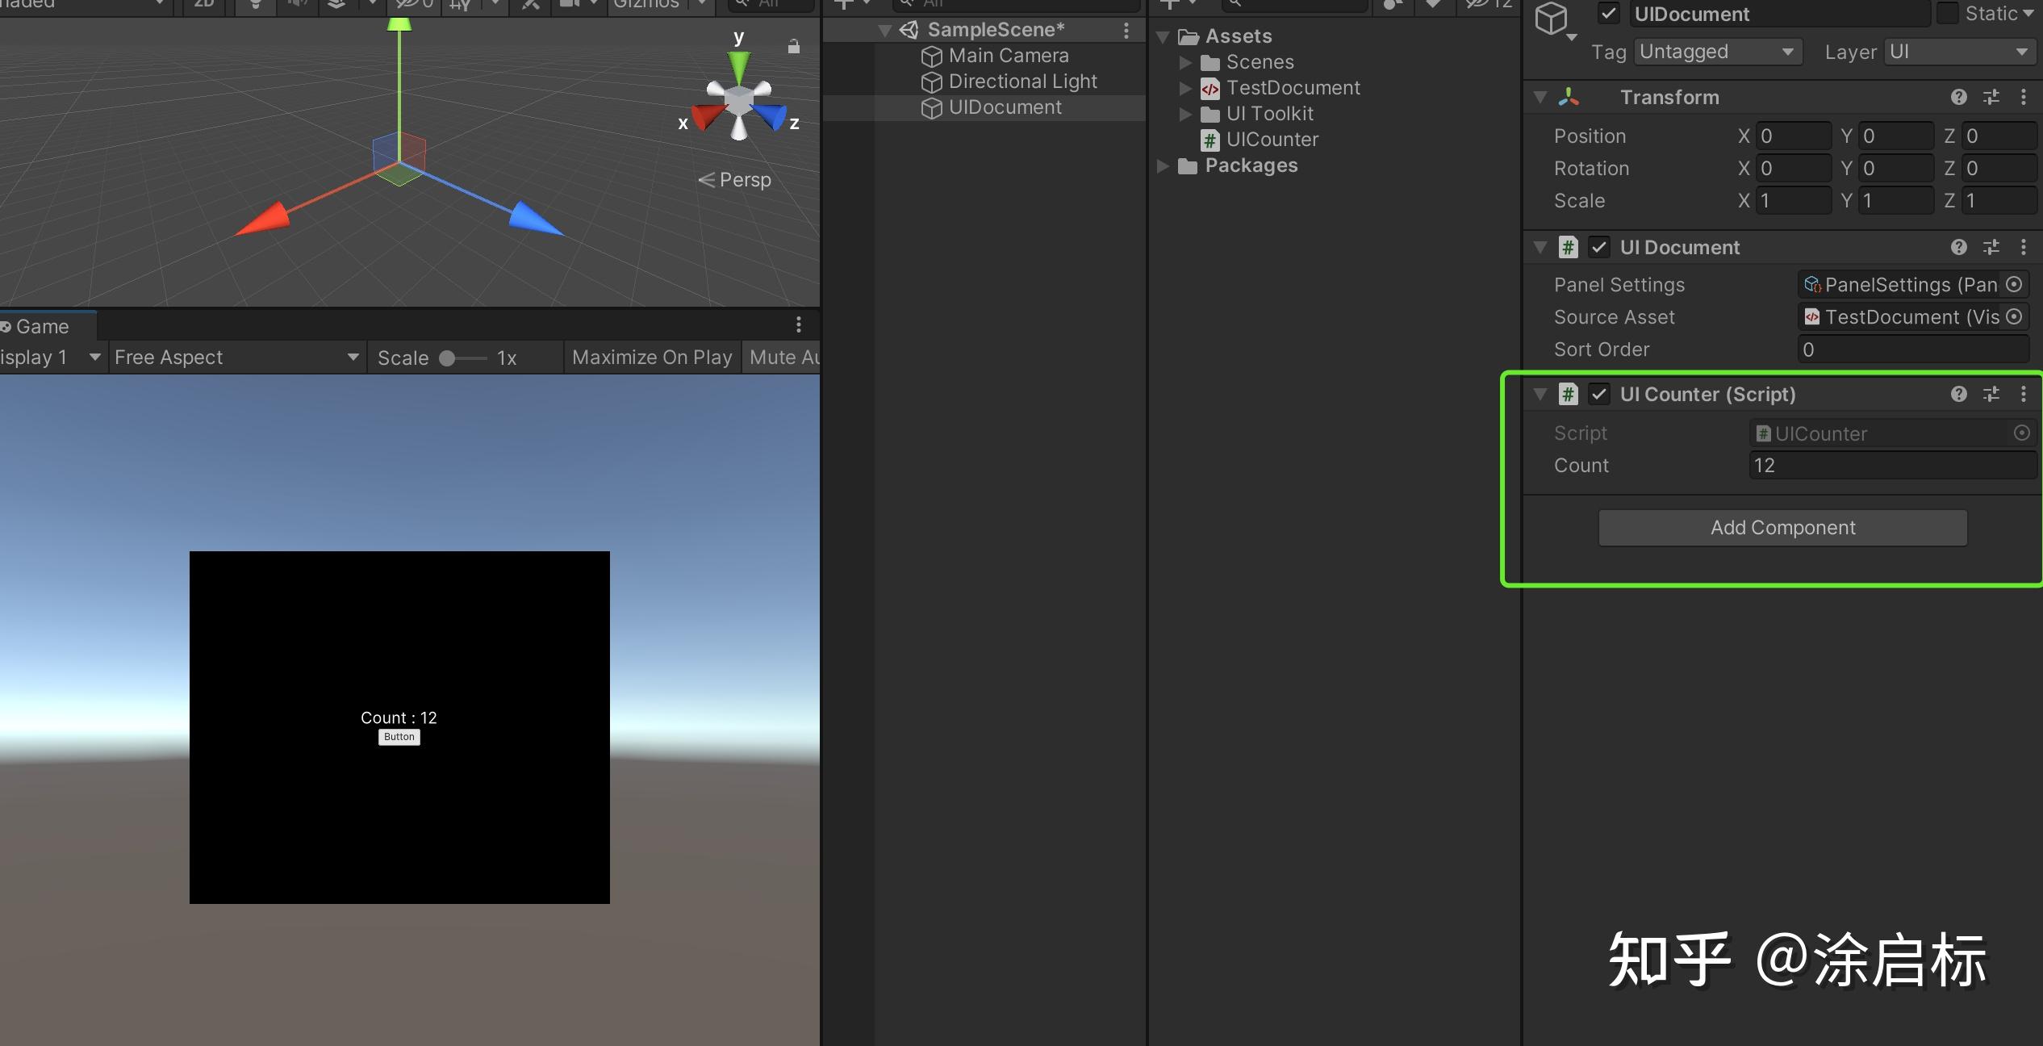The width and height of the screenshot is (2043, 1046).
Task: Open the SampleScene options menu (⋮)
Action: (x=1127, y=30)
